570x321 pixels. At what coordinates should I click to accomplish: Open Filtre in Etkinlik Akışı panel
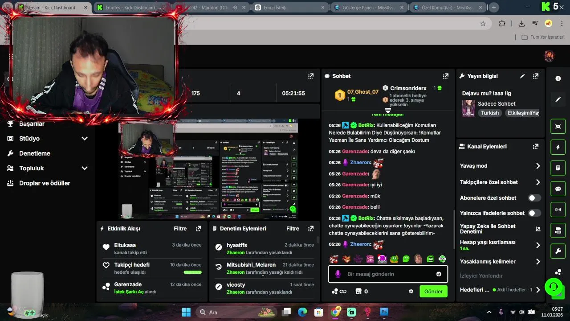point(180,228)
